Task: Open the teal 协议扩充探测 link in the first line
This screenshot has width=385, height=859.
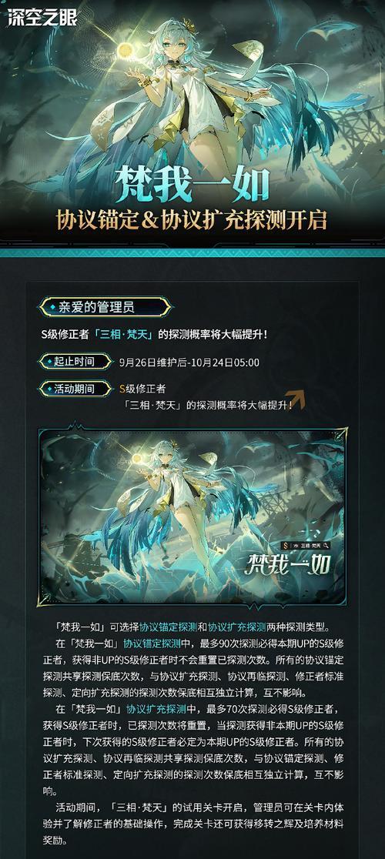Action: pyautogui.click(x=236, y=626)
